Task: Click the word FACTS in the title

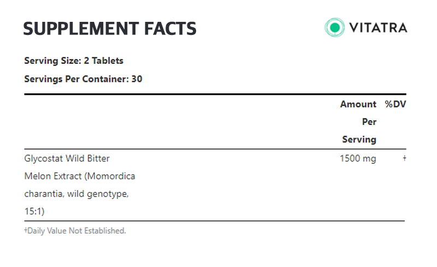Action: tap(170, 29)
